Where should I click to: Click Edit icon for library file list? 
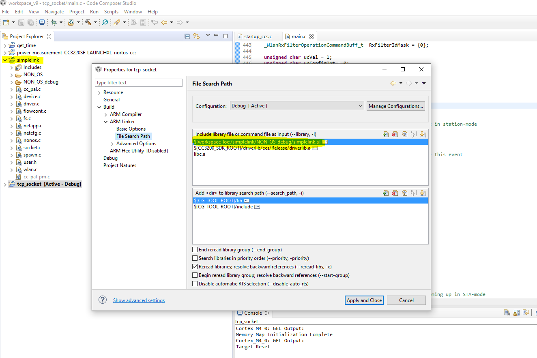coord(404,134)
